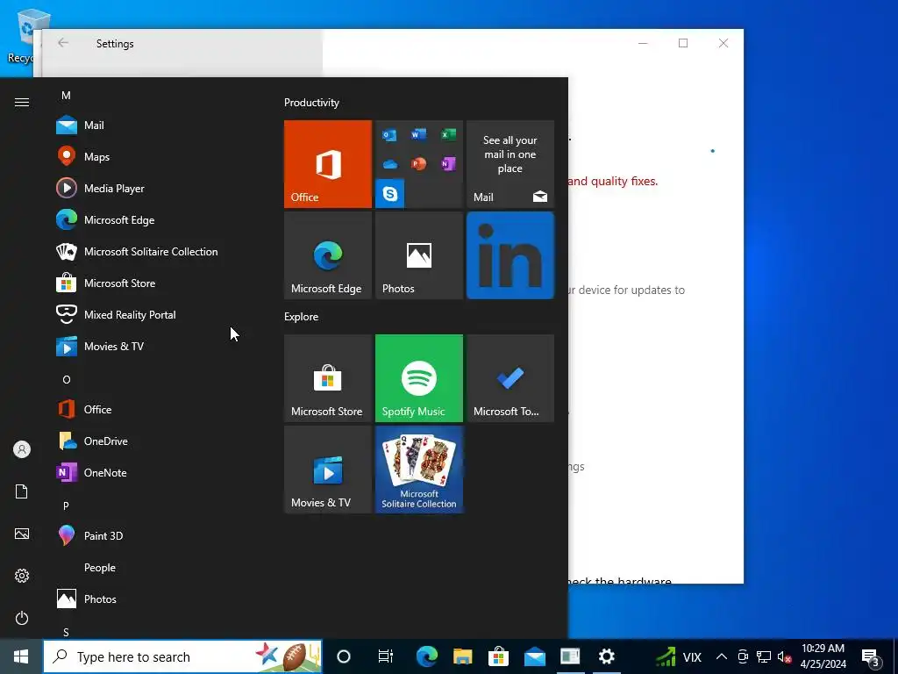Image resolution: width=898 pixels, height=674 pixels.
Task: Open the Mail live tile
Action: (x=510, y=164)
